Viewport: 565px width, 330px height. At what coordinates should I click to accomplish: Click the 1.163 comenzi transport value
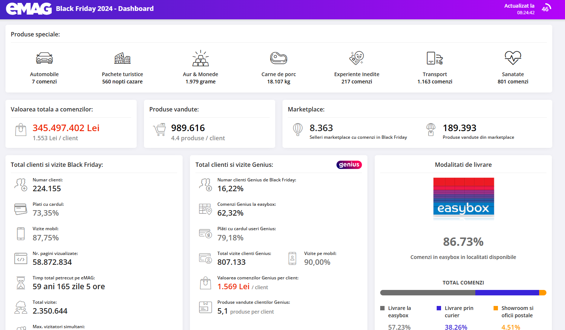[x=435, y=82]
